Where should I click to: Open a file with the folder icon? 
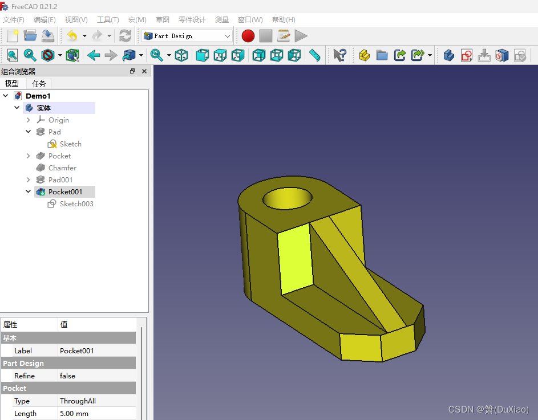30,36
